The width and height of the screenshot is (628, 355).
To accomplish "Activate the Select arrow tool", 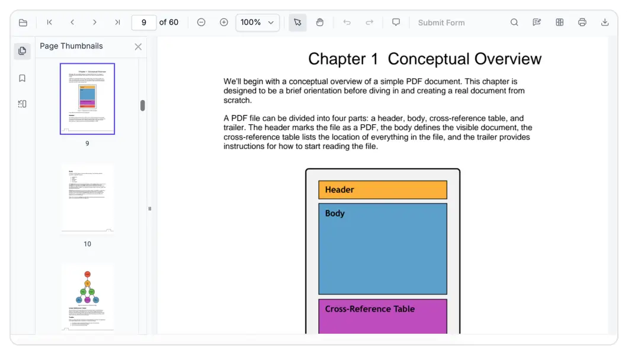I will click(297, 22).
